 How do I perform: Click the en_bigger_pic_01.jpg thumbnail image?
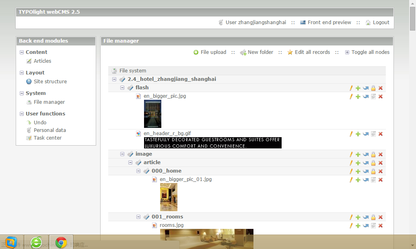[169, 197]
